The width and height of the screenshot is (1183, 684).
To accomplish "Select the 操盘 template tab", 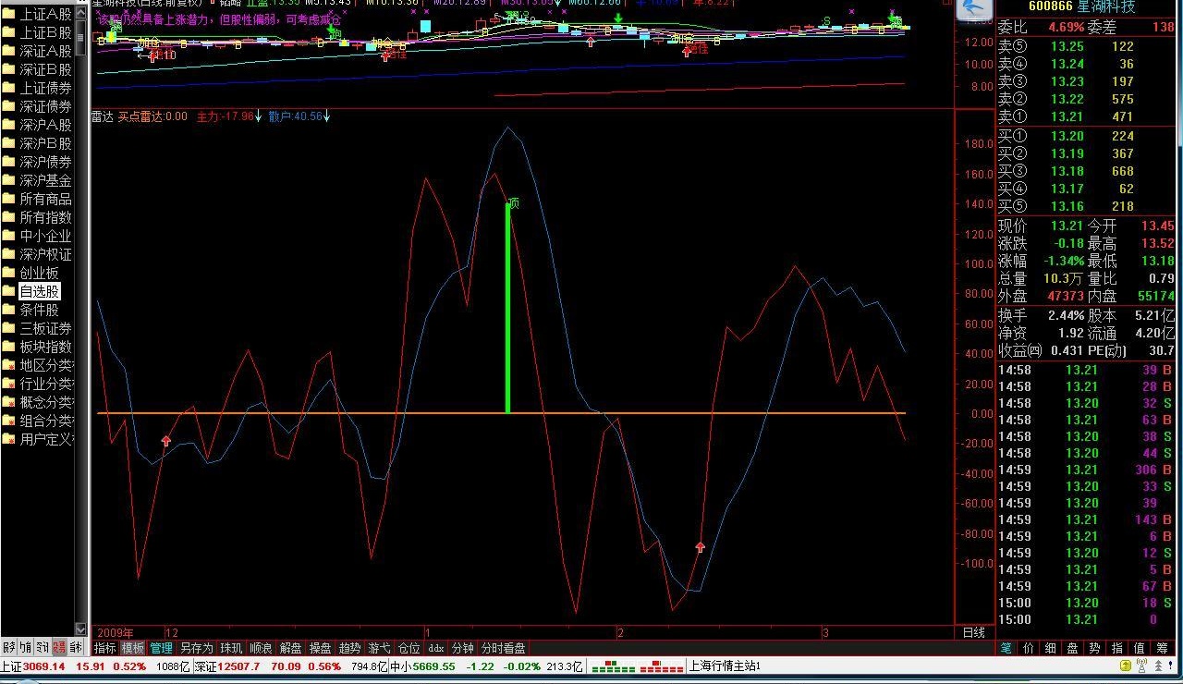I will pyautogui.click(x=320, y=648).
